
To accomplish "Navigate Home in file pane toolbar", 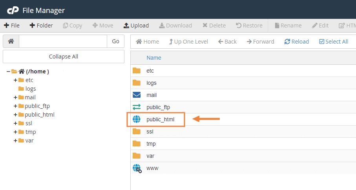I will pos(148,42).
